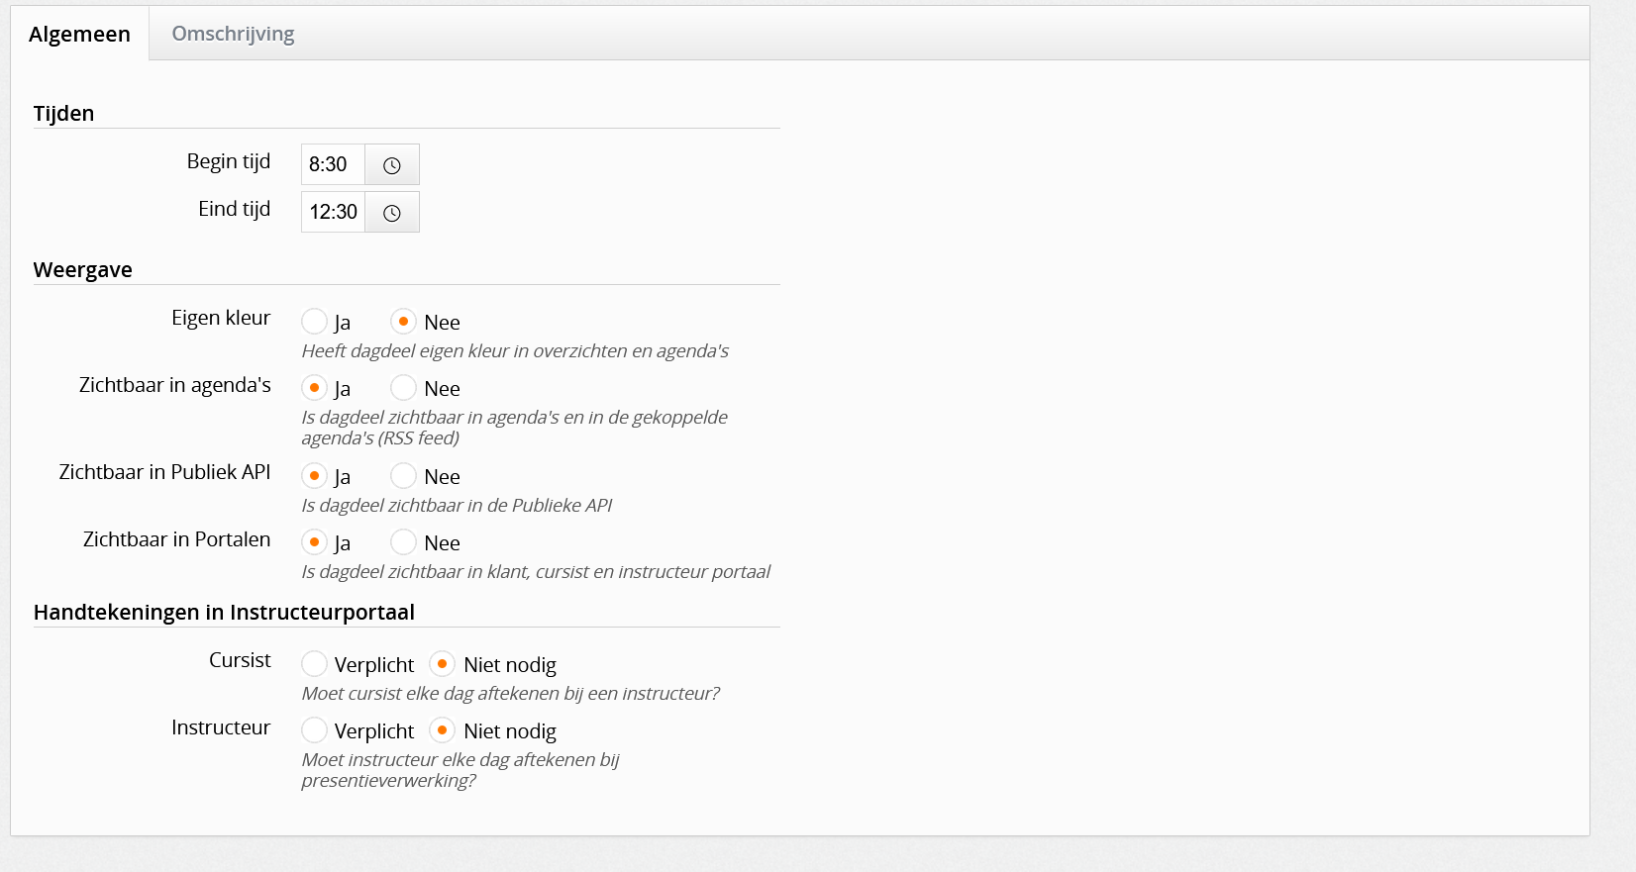Click the Eigen kleur field label
Image resolution: width=1636 pixels, height=872 pixels.
[221, 318]
